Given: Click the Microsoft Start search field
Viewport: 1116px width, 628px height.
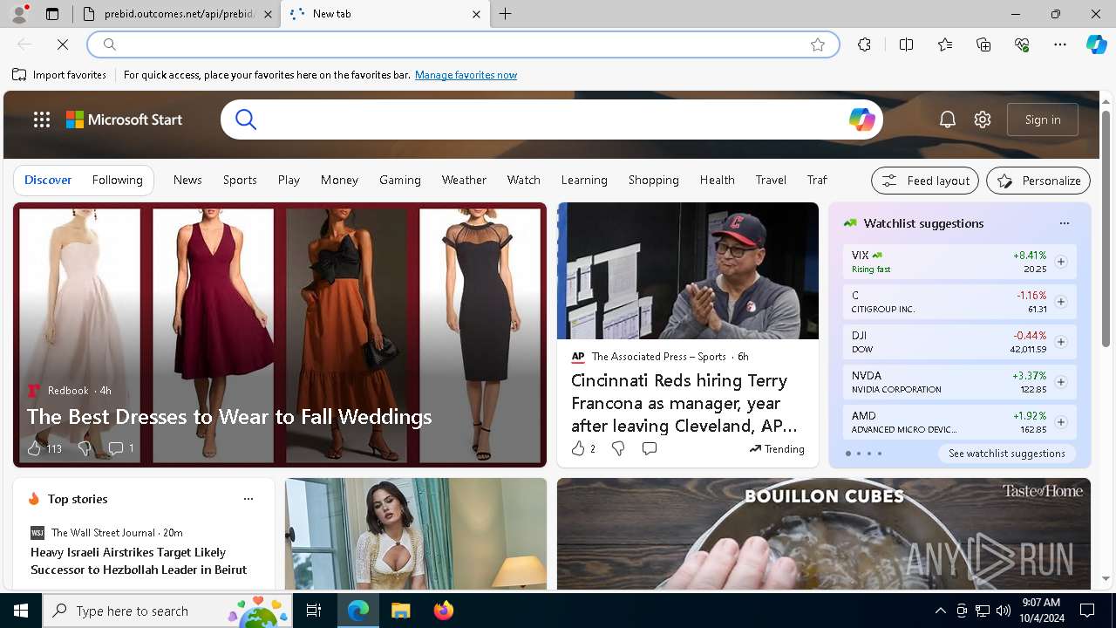Looking at the screenshot, I should (x=552, y=119).
